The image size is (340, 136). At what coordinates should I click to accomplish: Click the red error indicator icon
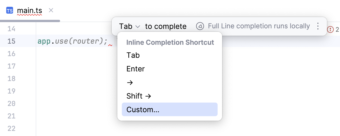pos(330,29)
